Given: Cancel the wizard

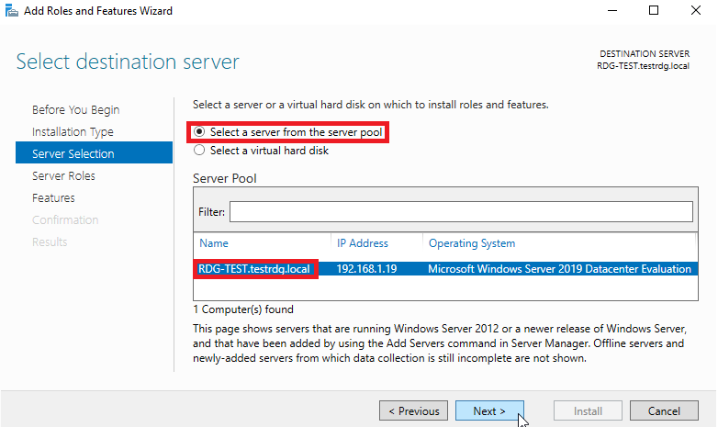Looking at the screenshot, I should 664,411.
